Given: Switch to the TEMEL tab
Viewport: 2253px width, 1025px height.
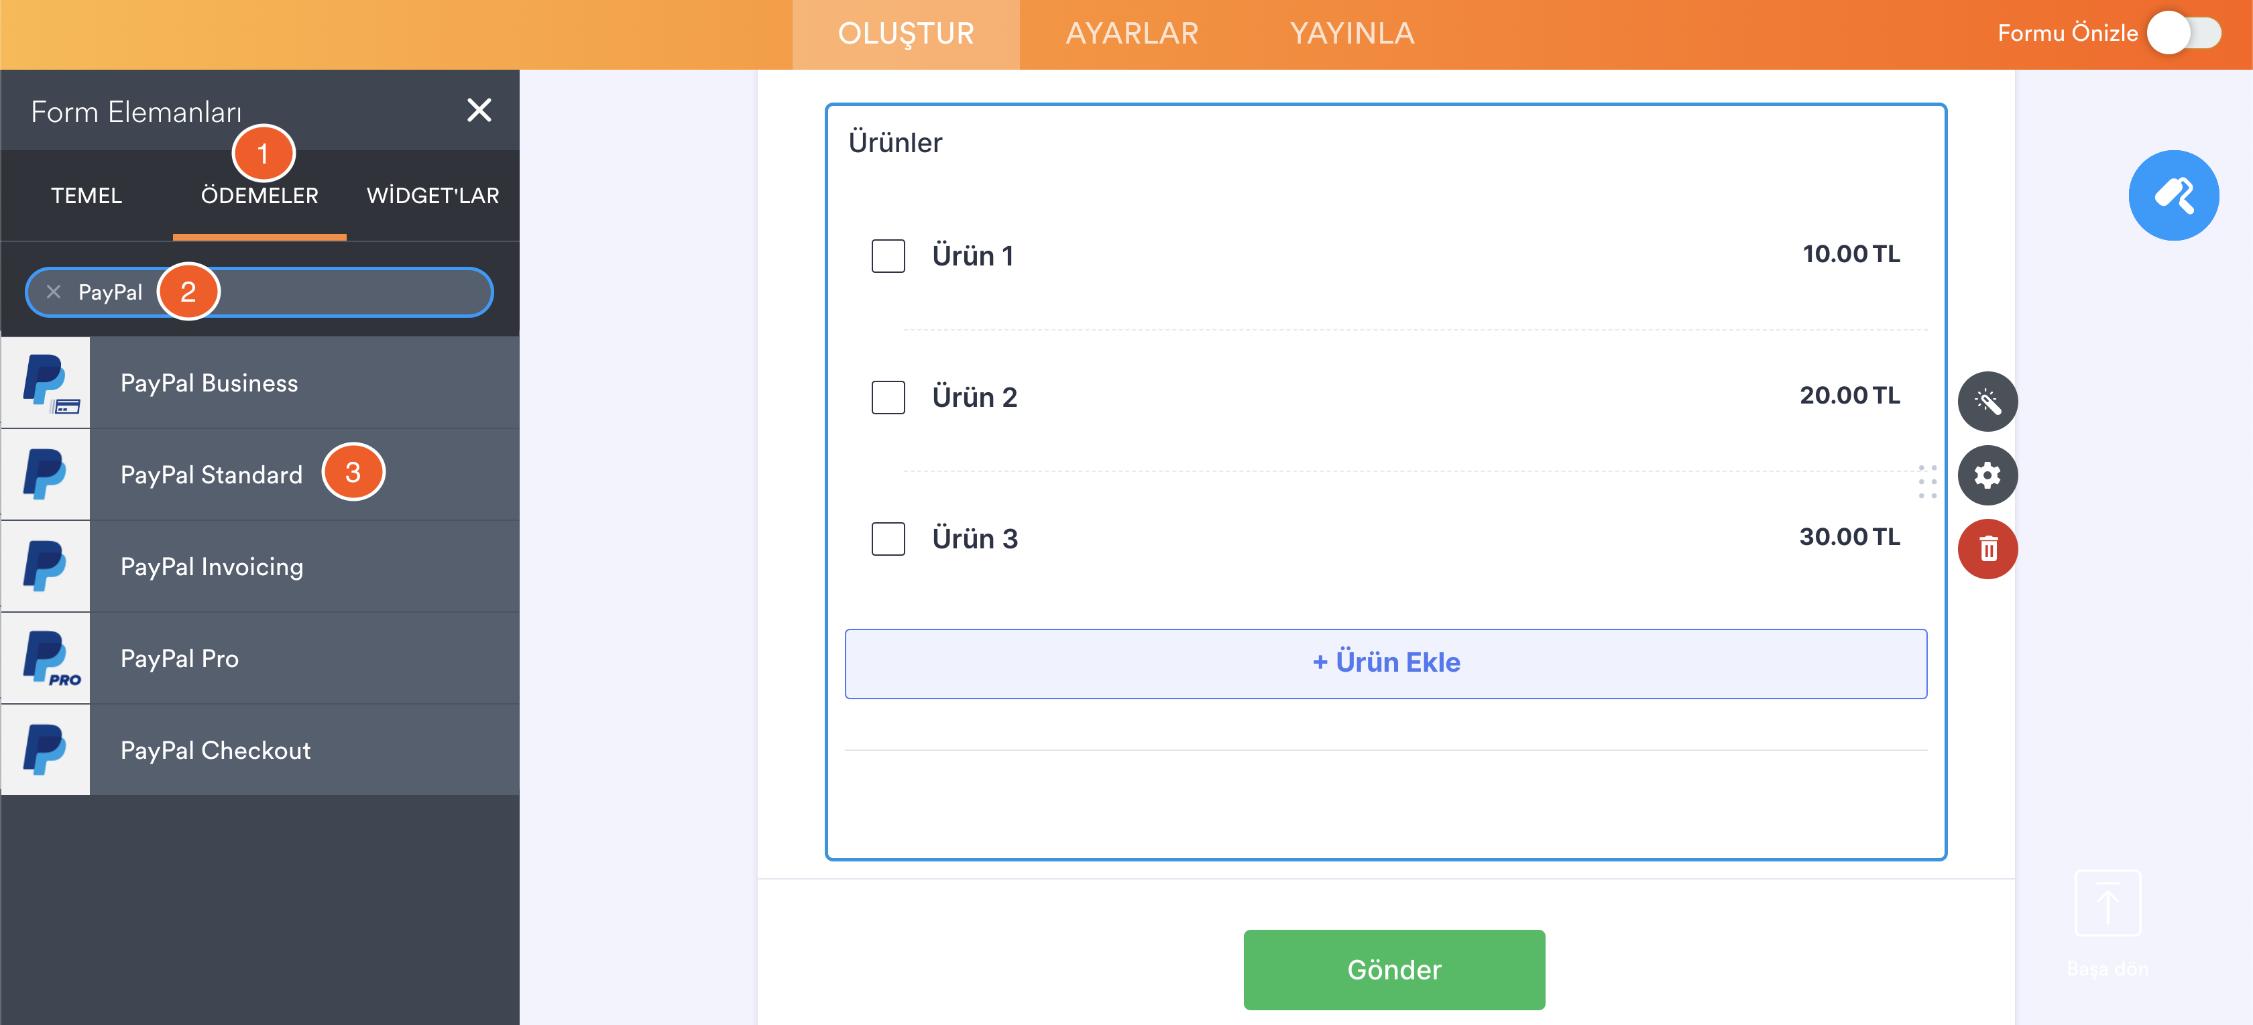Looking at the screenshot, I should click(x=86, y=195).
